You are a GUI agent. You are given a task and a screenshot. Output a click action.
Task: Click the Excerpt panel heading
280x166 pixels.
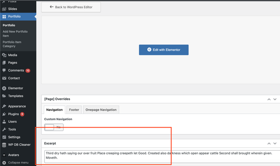click(x=50, y=143)
